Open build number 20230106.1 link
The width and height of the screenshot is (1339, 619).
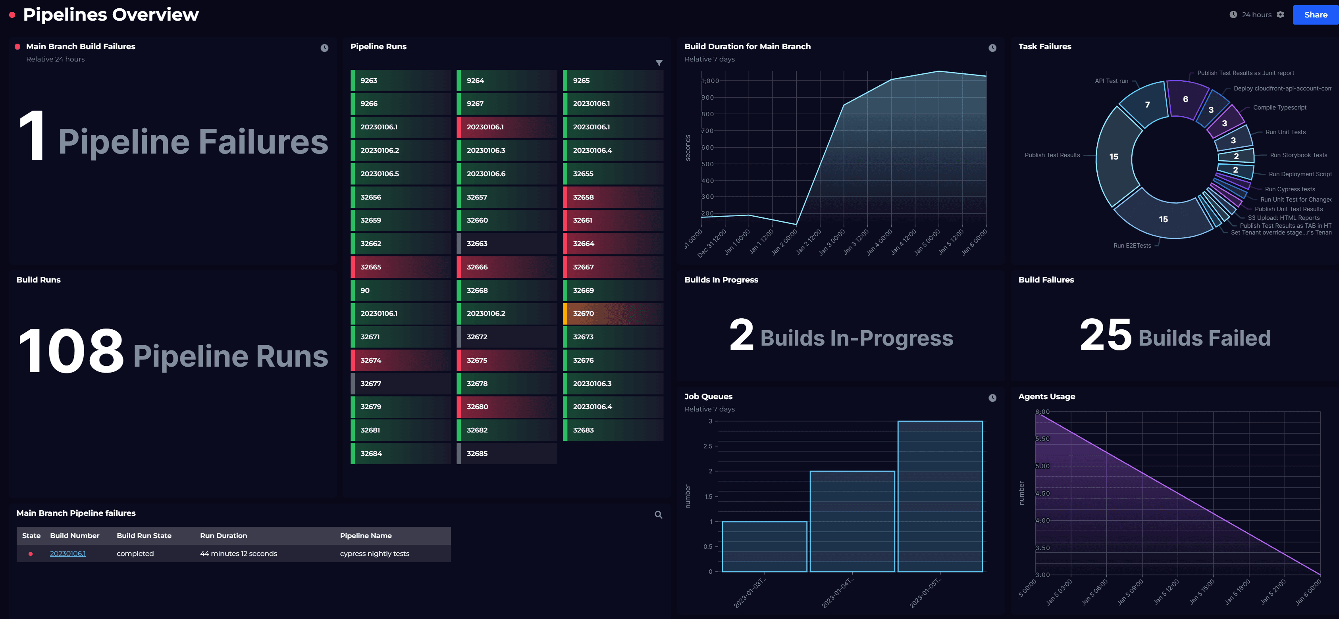67,554
